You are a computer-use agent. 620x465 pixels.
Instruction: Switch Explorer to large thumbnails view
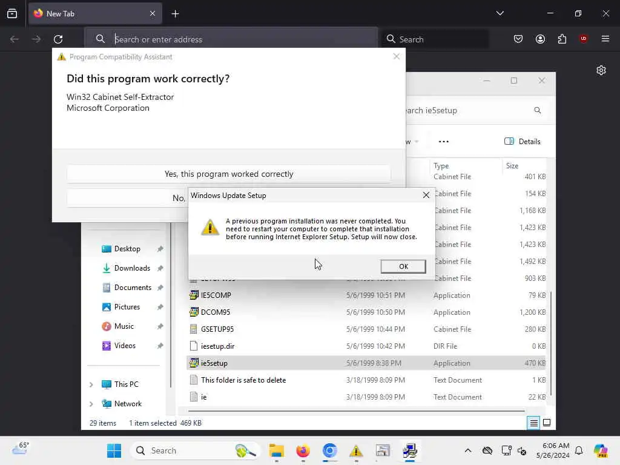(547, 423)
